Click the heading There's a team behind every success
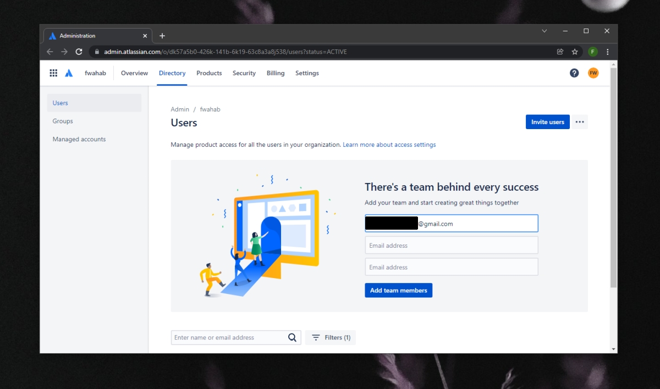The height and width of the screenshot is (389, 660). click(452, 187)
